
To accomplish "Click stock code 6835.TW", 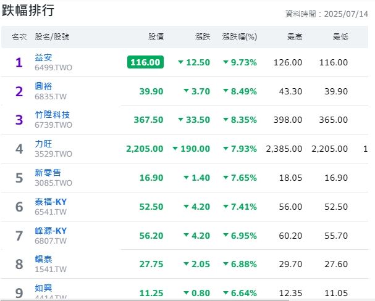I will [x=51, y=96].
